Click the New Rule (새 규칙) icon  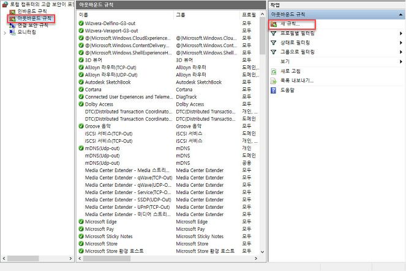[x=274, y=24]
